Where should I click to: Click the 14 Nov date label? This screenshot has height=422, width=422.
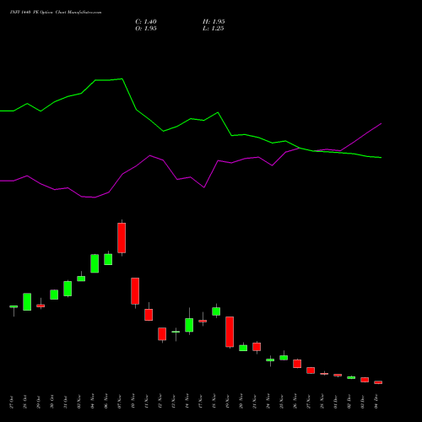pos(187,402)
